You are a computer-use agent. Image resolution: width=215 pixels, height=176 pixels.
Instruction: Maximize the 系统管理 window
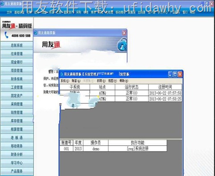(x=175, y=74)
